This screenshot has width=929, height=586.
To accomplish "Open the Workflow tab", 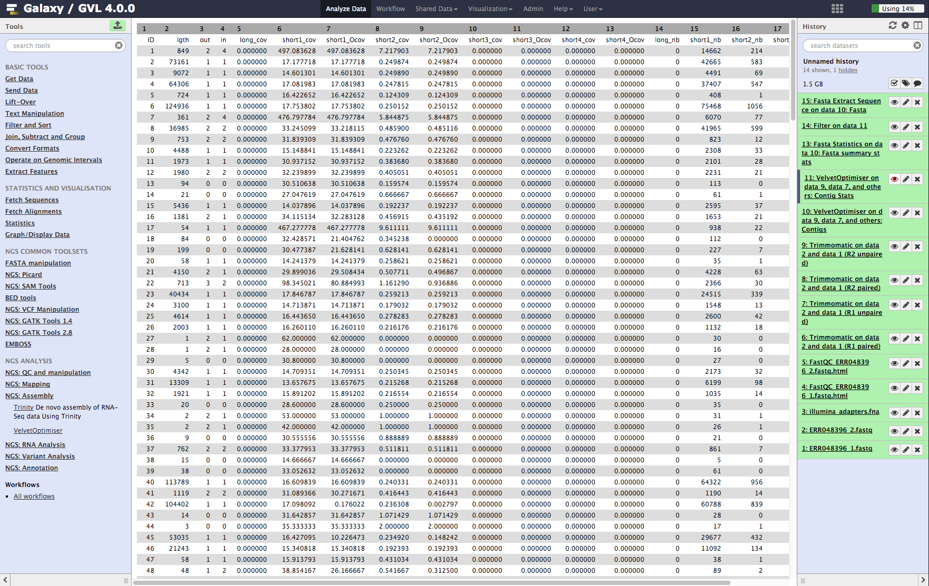I will point(391,8).
